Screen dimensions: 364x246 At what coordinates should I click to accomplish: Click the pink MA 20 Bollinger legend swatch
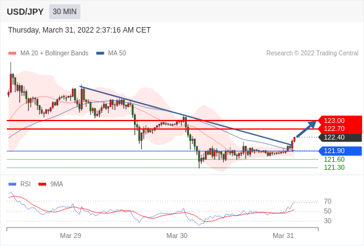click(12, 54)
